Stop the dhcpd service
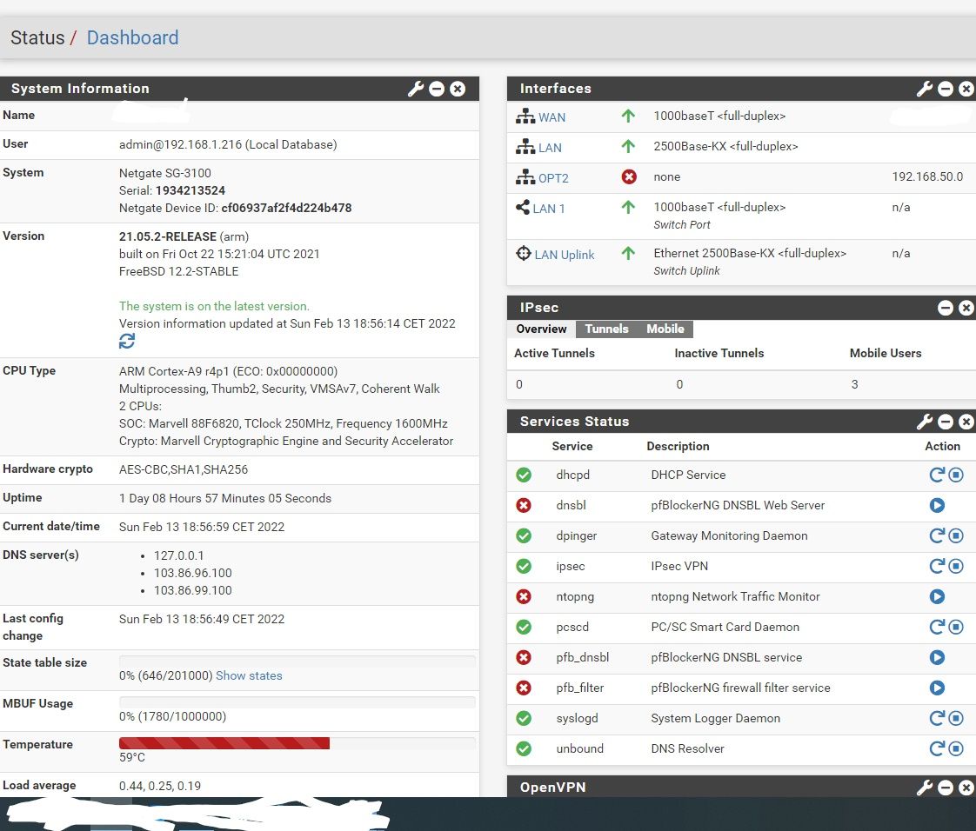The image size is (976, 831). tap(956, 475)
